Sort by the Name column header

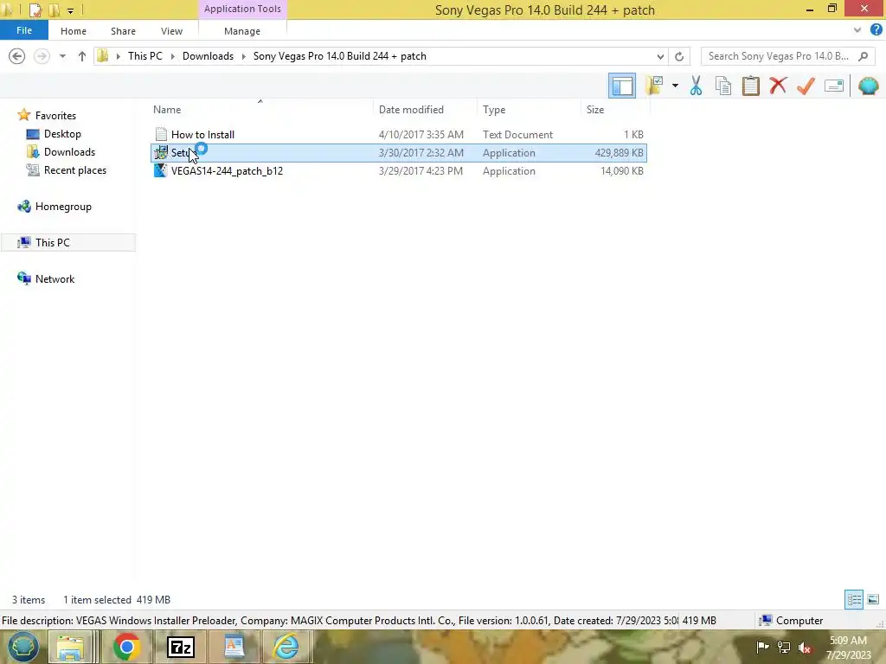coord(167,110)
